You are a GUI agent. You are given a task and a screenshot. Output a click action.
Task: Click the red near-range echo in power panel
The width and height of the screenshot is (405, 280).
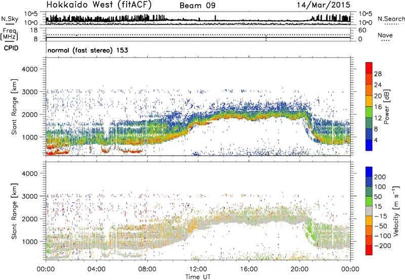[x=58, y=153]
